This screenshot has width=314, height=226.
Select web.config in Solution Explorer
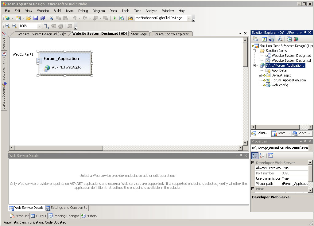(280, 85)
